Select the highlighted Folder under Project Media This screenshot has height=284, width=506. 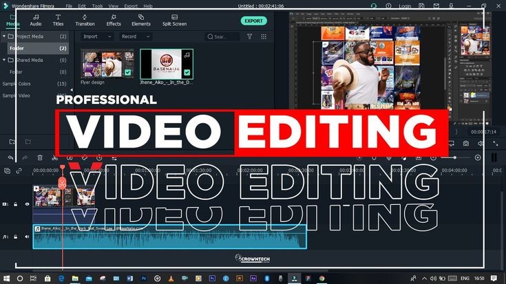click(38, 48)
